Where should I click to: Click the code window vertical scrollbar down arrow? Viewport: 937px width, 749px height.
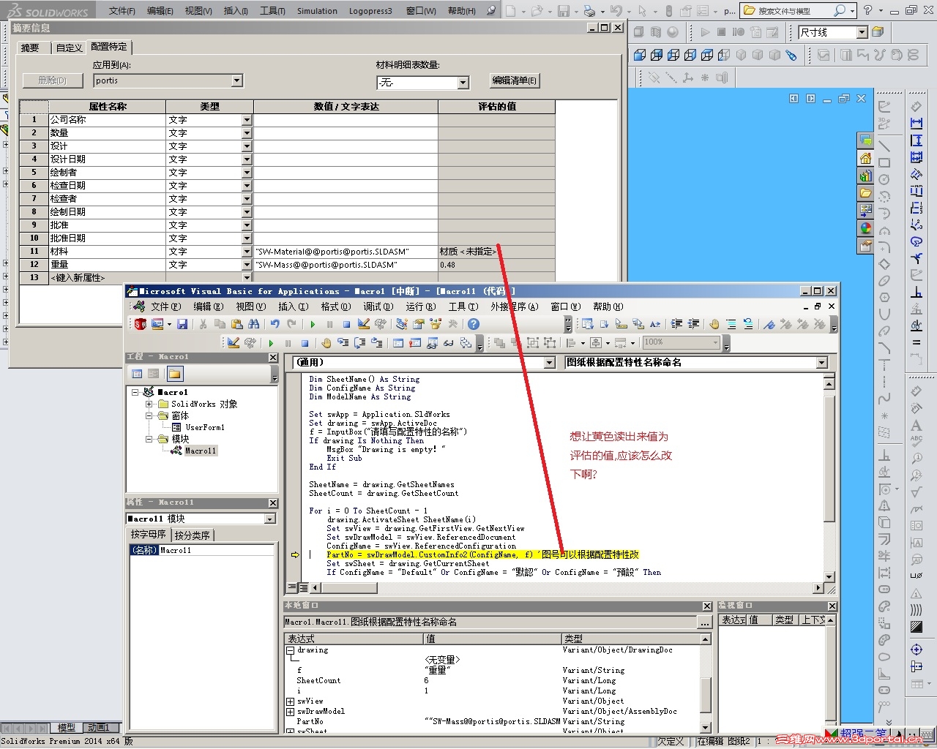[x=829, y=576]
